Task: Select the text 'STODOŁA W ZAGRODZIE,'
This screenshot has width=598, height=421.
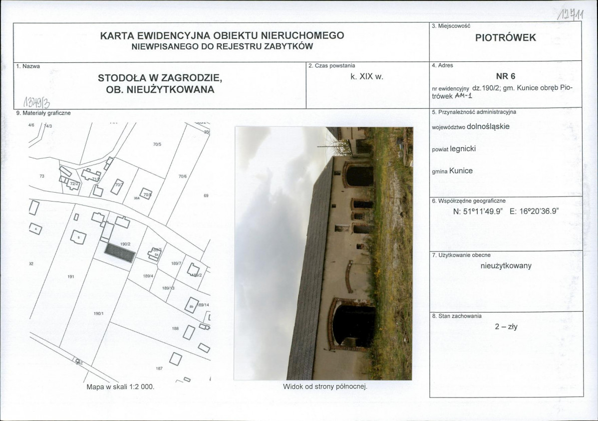Action: click(x=160, y=78)
